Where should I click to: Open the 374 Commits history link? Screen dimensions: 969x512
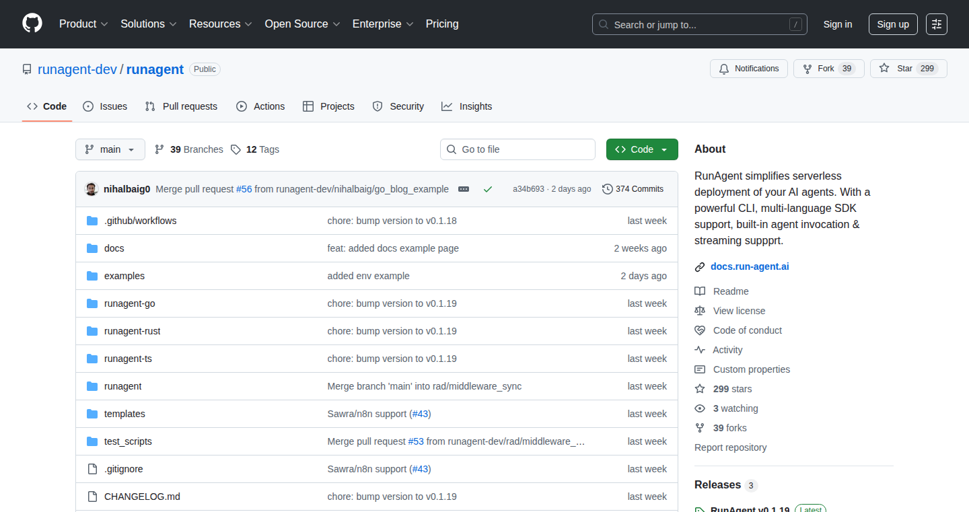pyautogui.click(x=633, y=189)
